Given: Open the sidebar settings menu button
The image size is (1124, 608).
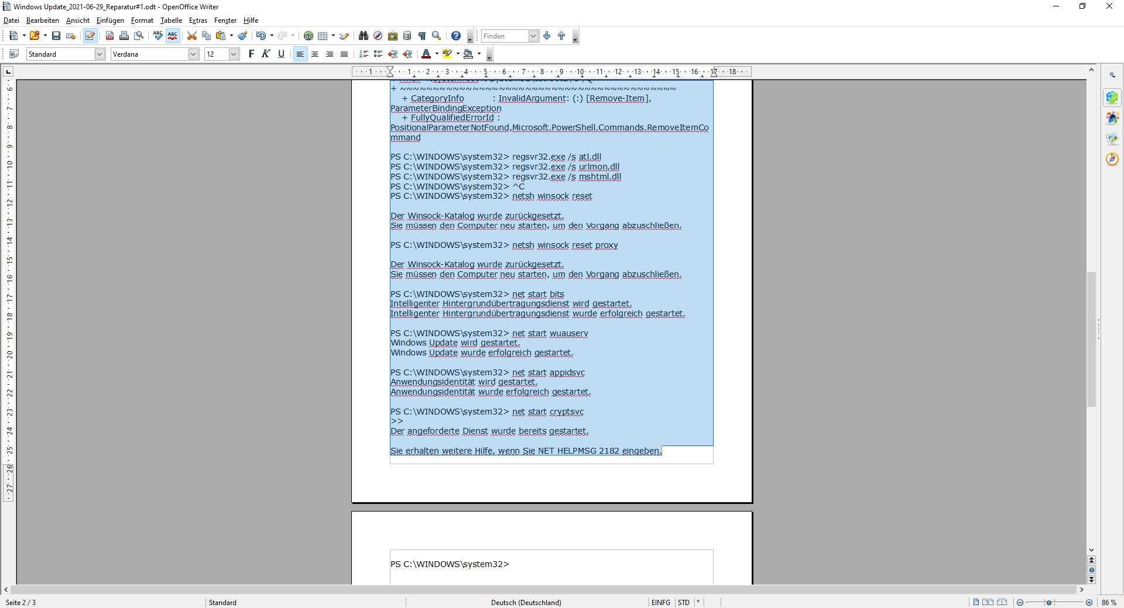Looking at the screenshot, I should [x=1112, y=75].
